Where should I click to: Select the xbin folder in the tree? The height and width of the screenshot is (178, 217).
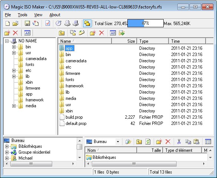pyautogui.click(x=29, y=82)
